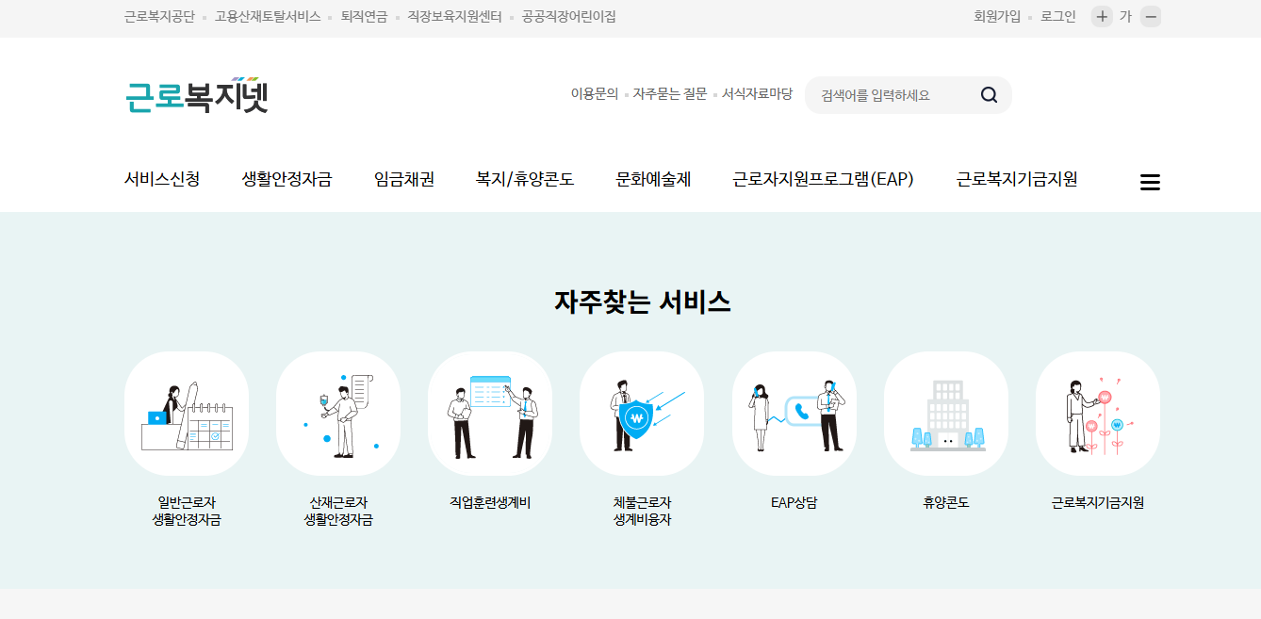This screenshot has height=619, width=1261.
Task: Open the 서비스신청 menu
Action: click(x=163, y=180)
